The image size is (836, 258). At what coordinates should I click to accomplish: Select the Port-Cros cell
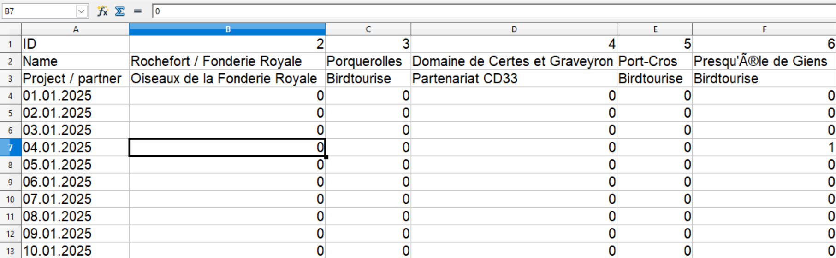pyautogui.click(x=654, y=61)
